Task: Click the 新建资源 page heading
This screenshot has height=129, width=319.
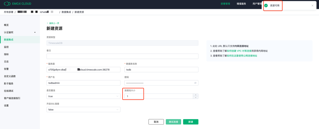Action: coord(55,28)
